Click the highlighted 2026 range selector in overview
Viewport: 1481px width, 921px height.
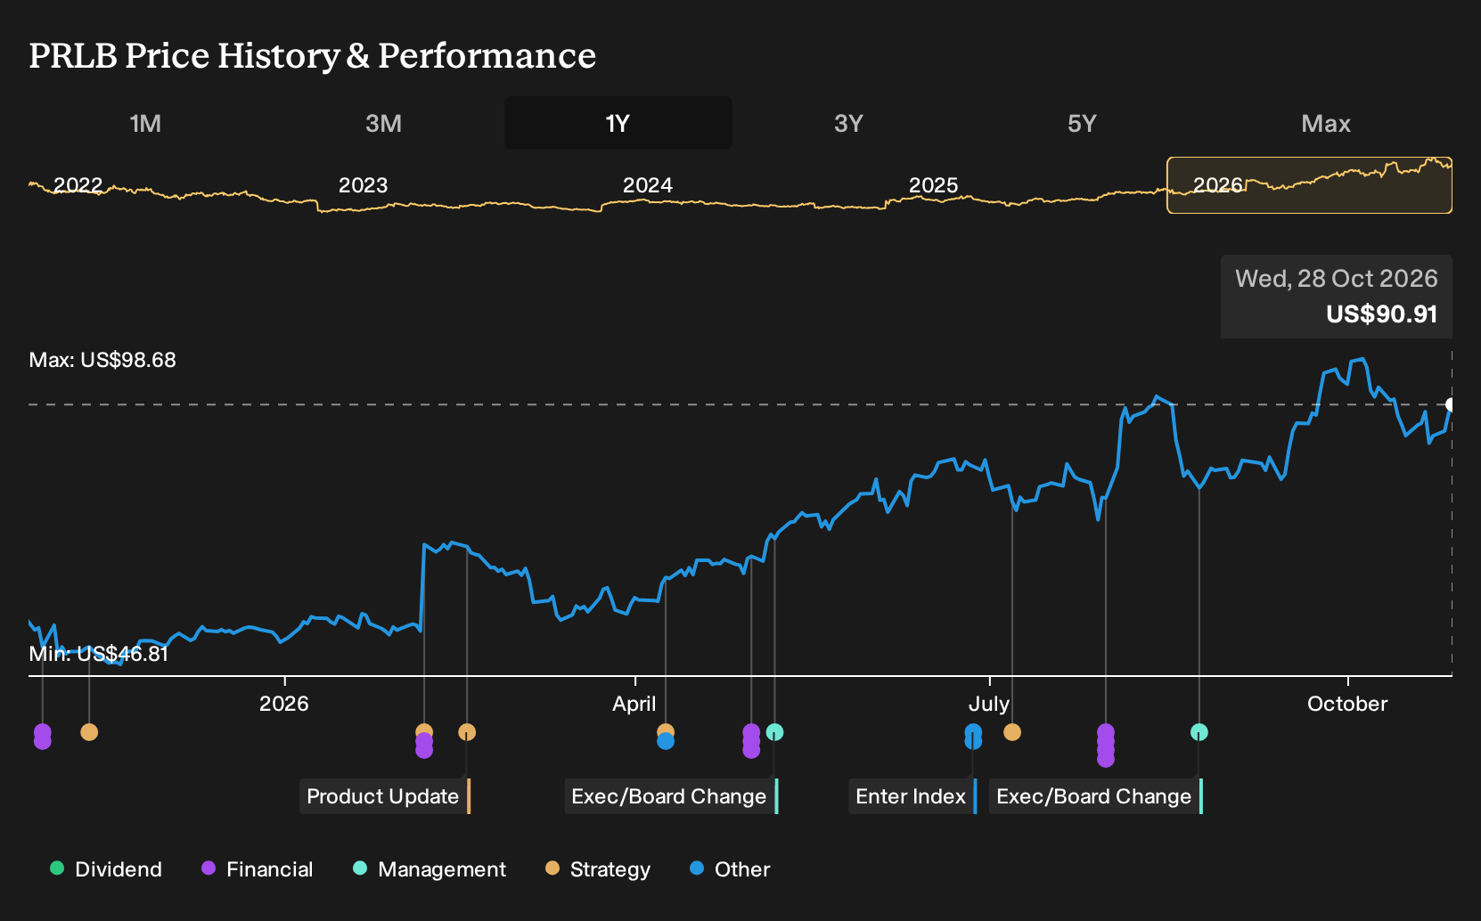coord(1309,185)
